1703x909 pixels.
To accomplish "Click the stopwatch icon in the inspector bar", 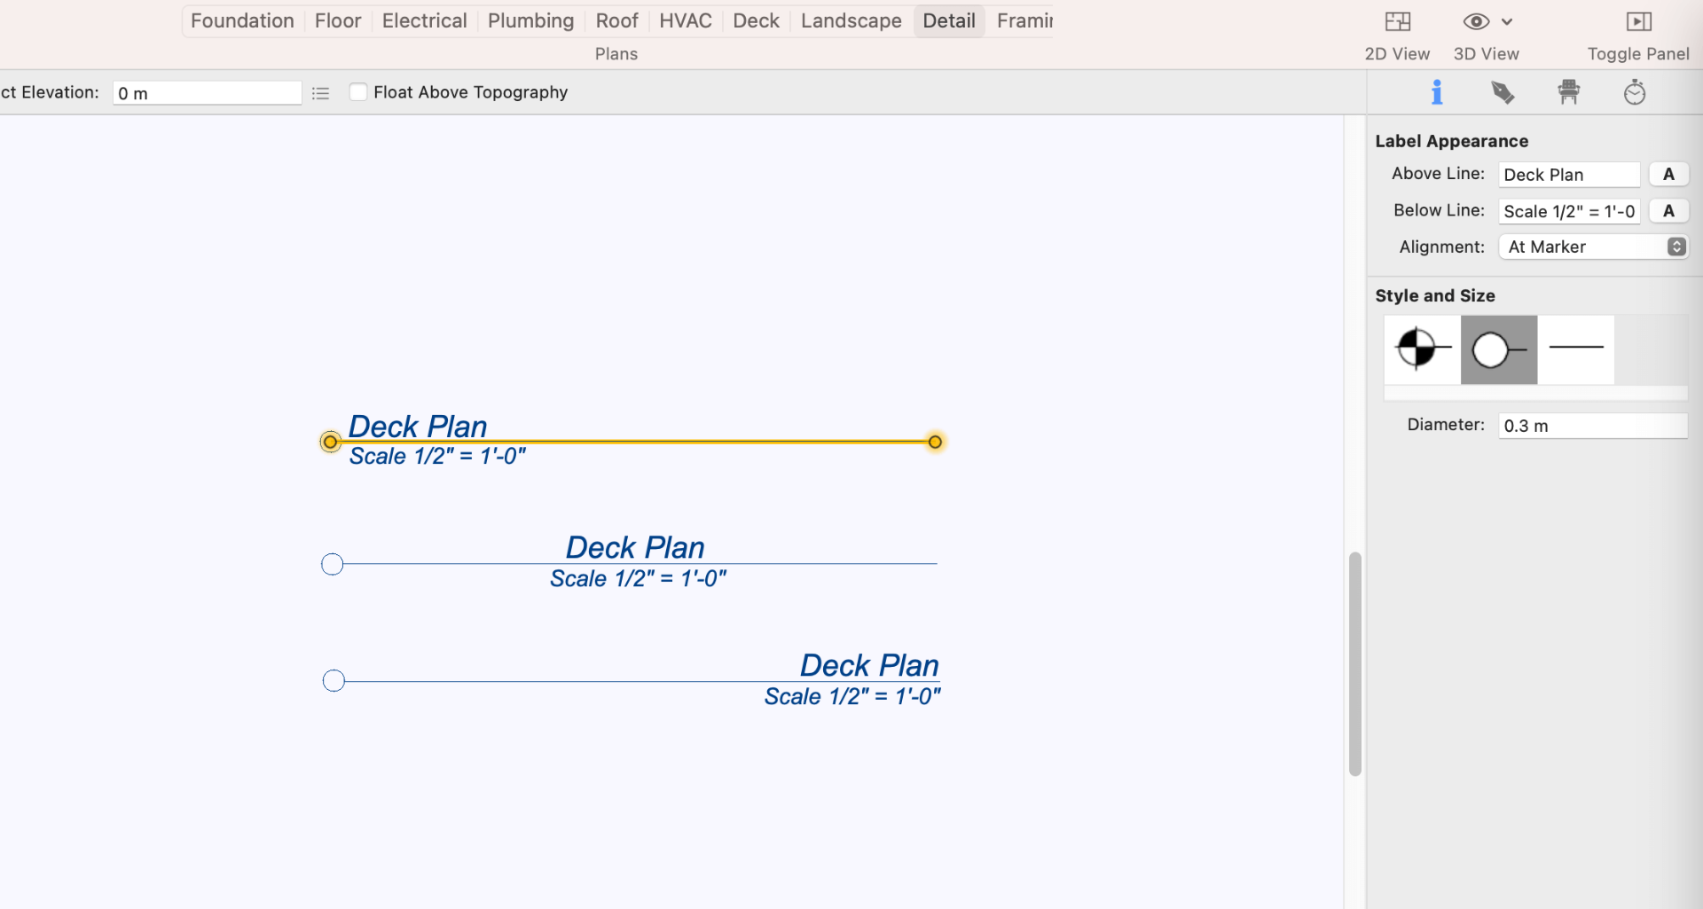I will 1634,91.
